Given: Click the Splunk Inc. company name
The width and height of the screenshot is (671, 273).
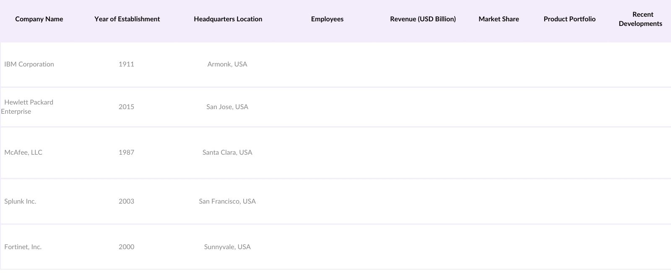Looking at the screenshot, I should click(21, 202).
